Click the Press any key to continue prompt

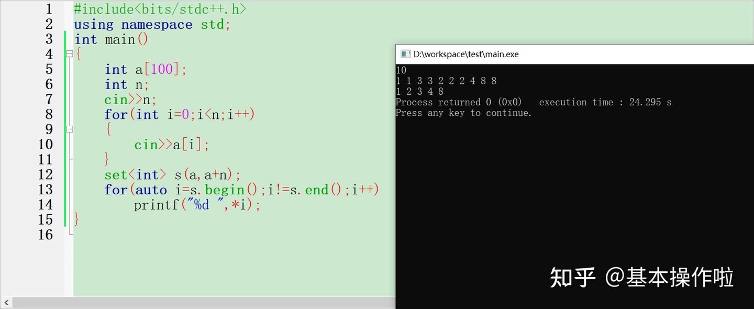pyautogui.click(x=463, y=113)
